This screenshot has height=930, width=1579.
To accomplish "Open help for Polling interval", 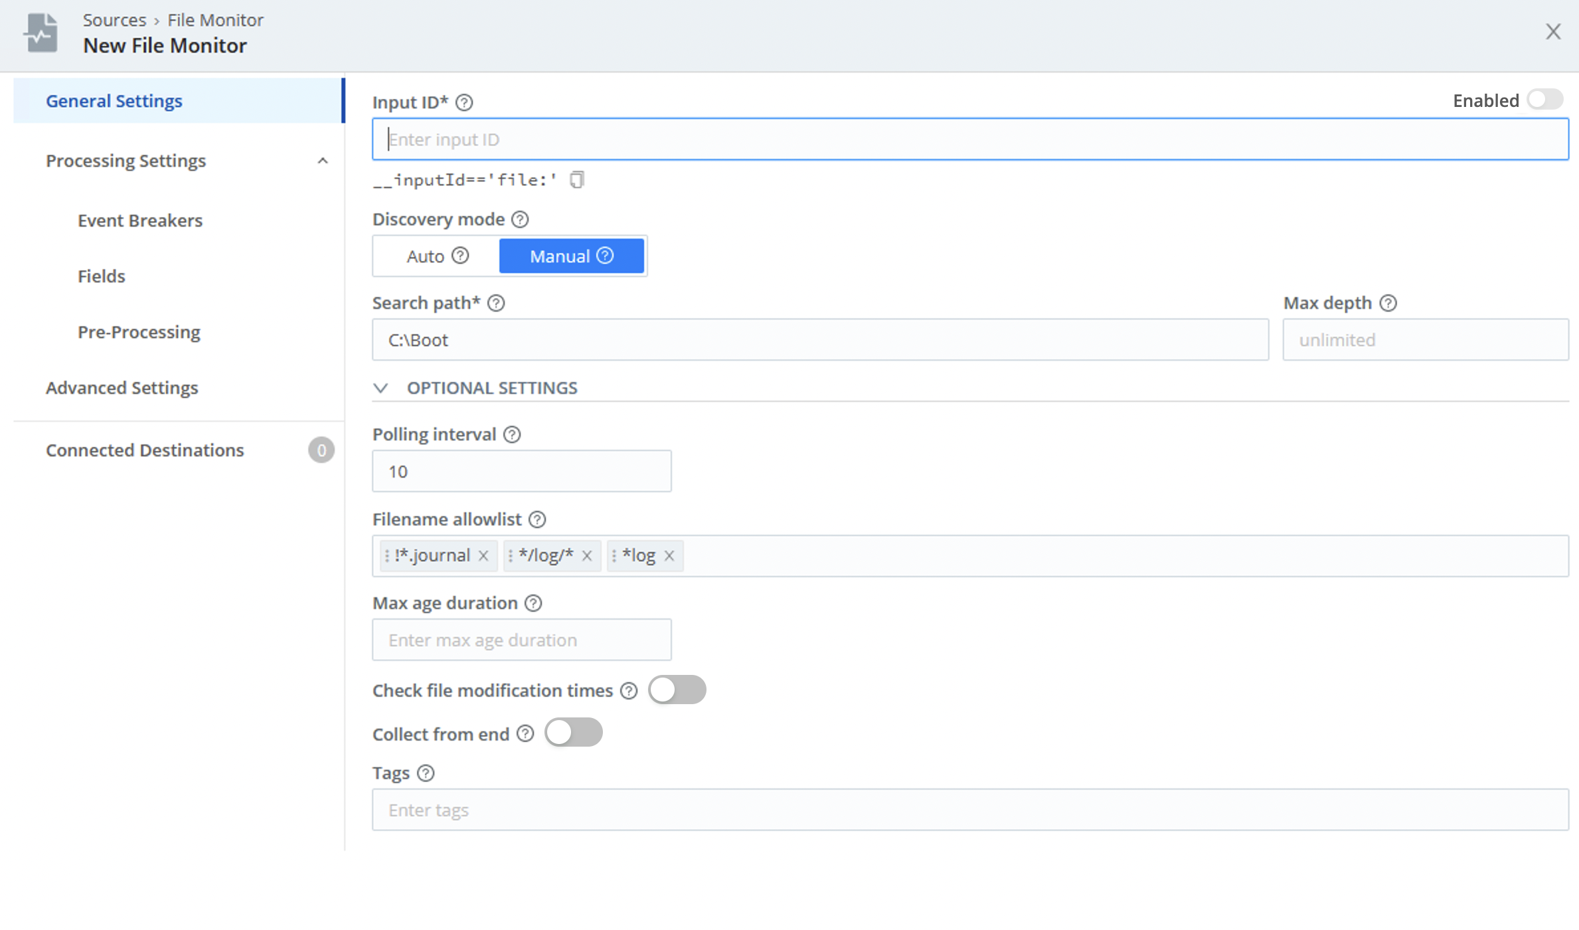I will click(x=512, y=434).
